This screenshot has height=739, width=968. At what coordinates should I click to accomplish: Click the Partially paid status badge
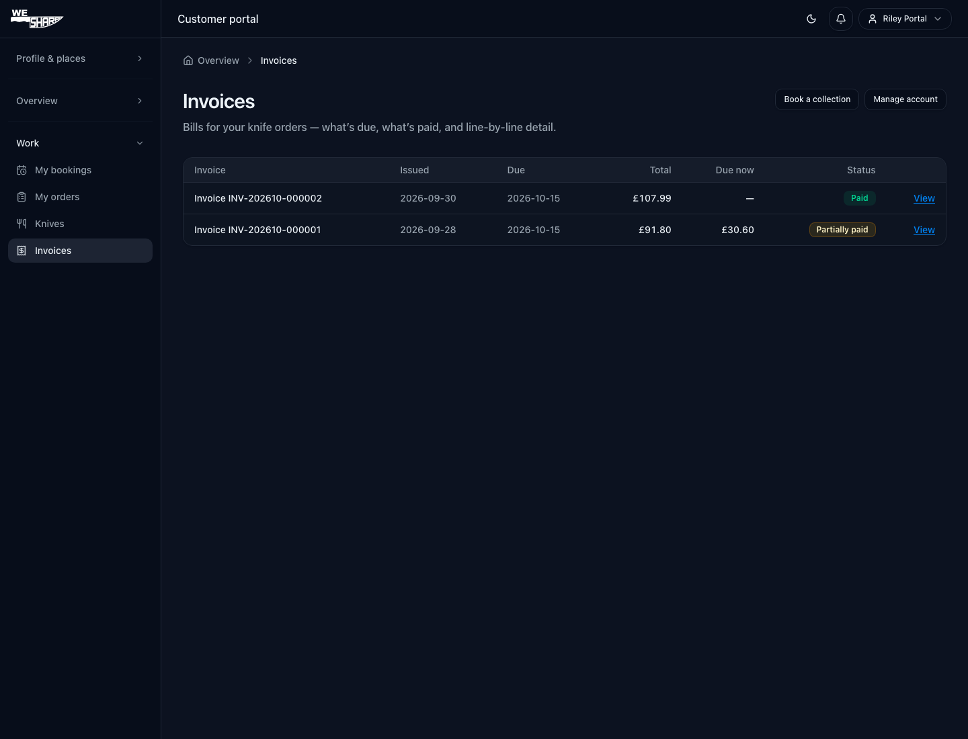(842, 230)
